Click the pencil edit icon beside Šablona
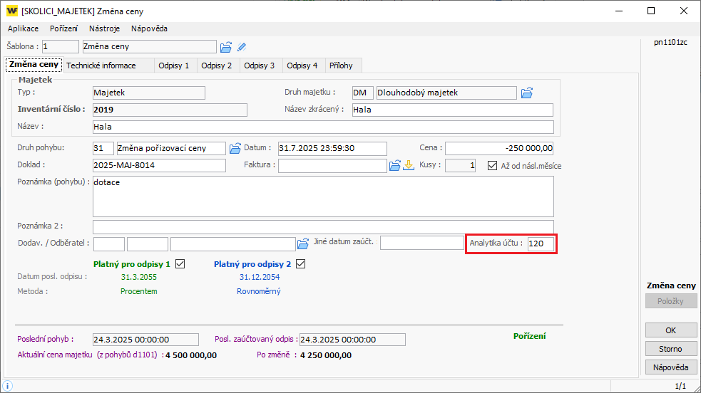 [242, 47]
